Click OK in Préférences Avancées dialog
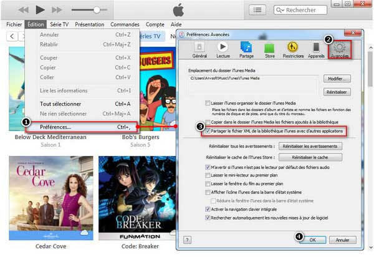The height and width of the screenshot is (257, 374). 313,240
